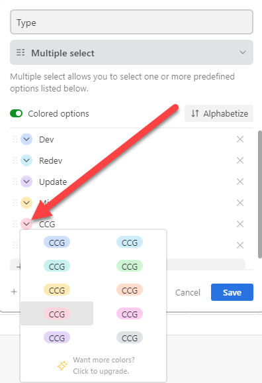The width and height of the screenshot is (262, 383).
Task: Remove the Update option via X icon
Action: point(240,182)
